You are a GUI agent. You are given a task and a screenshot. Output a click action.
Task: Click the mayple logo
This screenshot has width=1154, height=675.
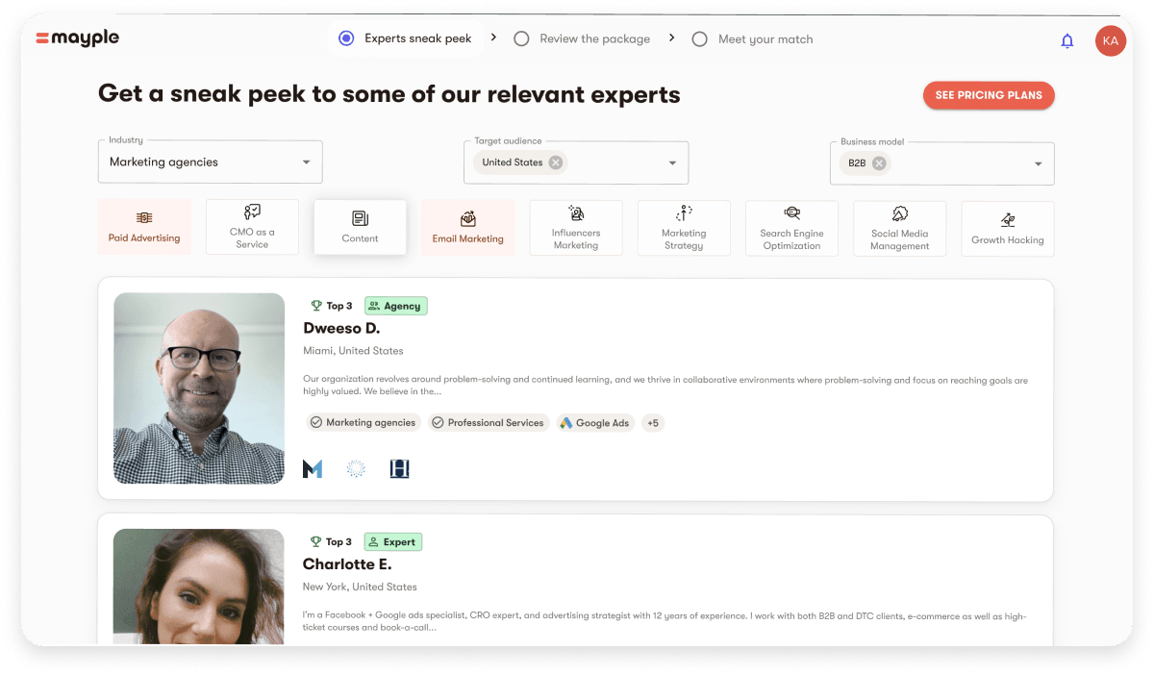[x=77, y=38]
